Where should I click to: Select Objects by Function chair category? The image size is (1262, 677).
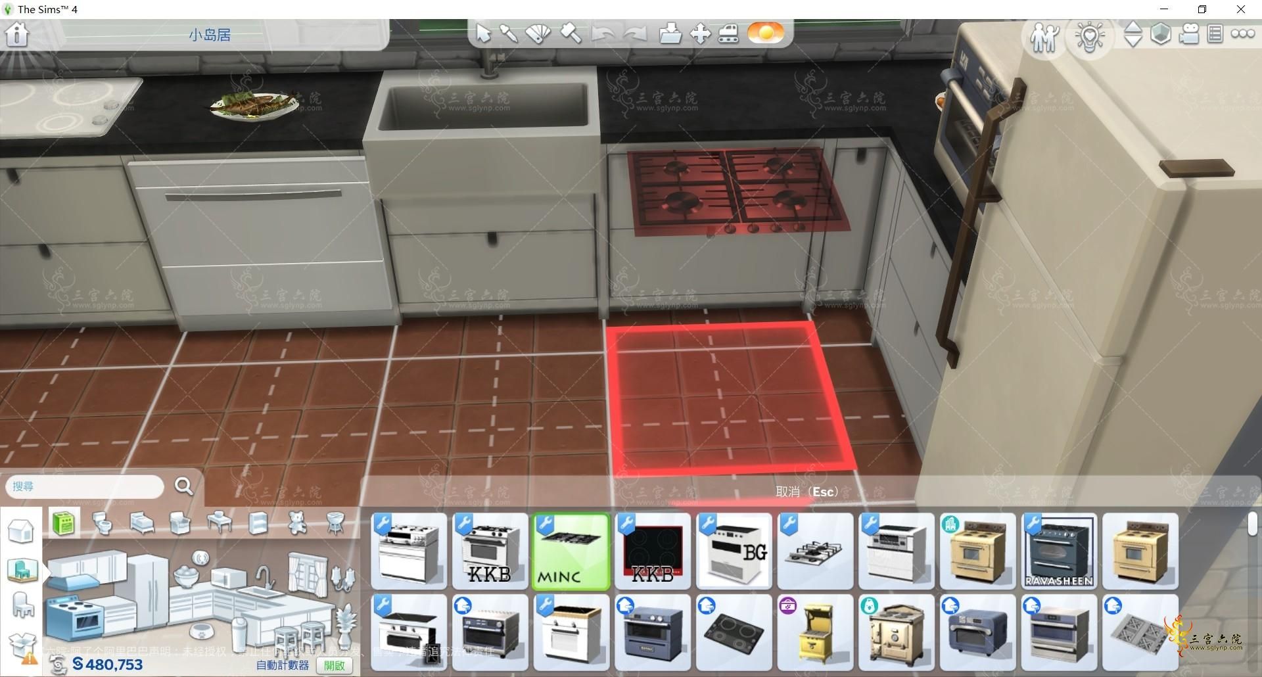(22, 605)
